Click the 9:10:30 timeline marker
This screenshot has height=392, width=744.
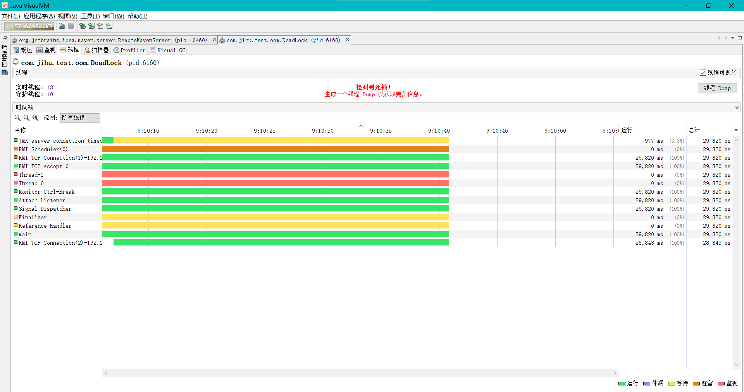323,131
